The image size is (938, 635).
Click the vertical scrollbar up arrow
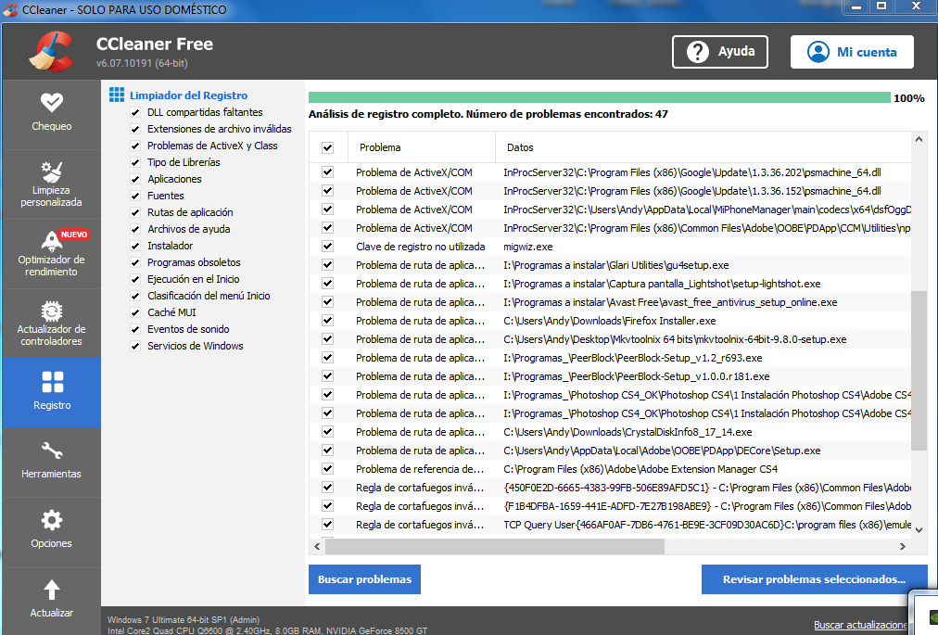[x=919, y=139]
